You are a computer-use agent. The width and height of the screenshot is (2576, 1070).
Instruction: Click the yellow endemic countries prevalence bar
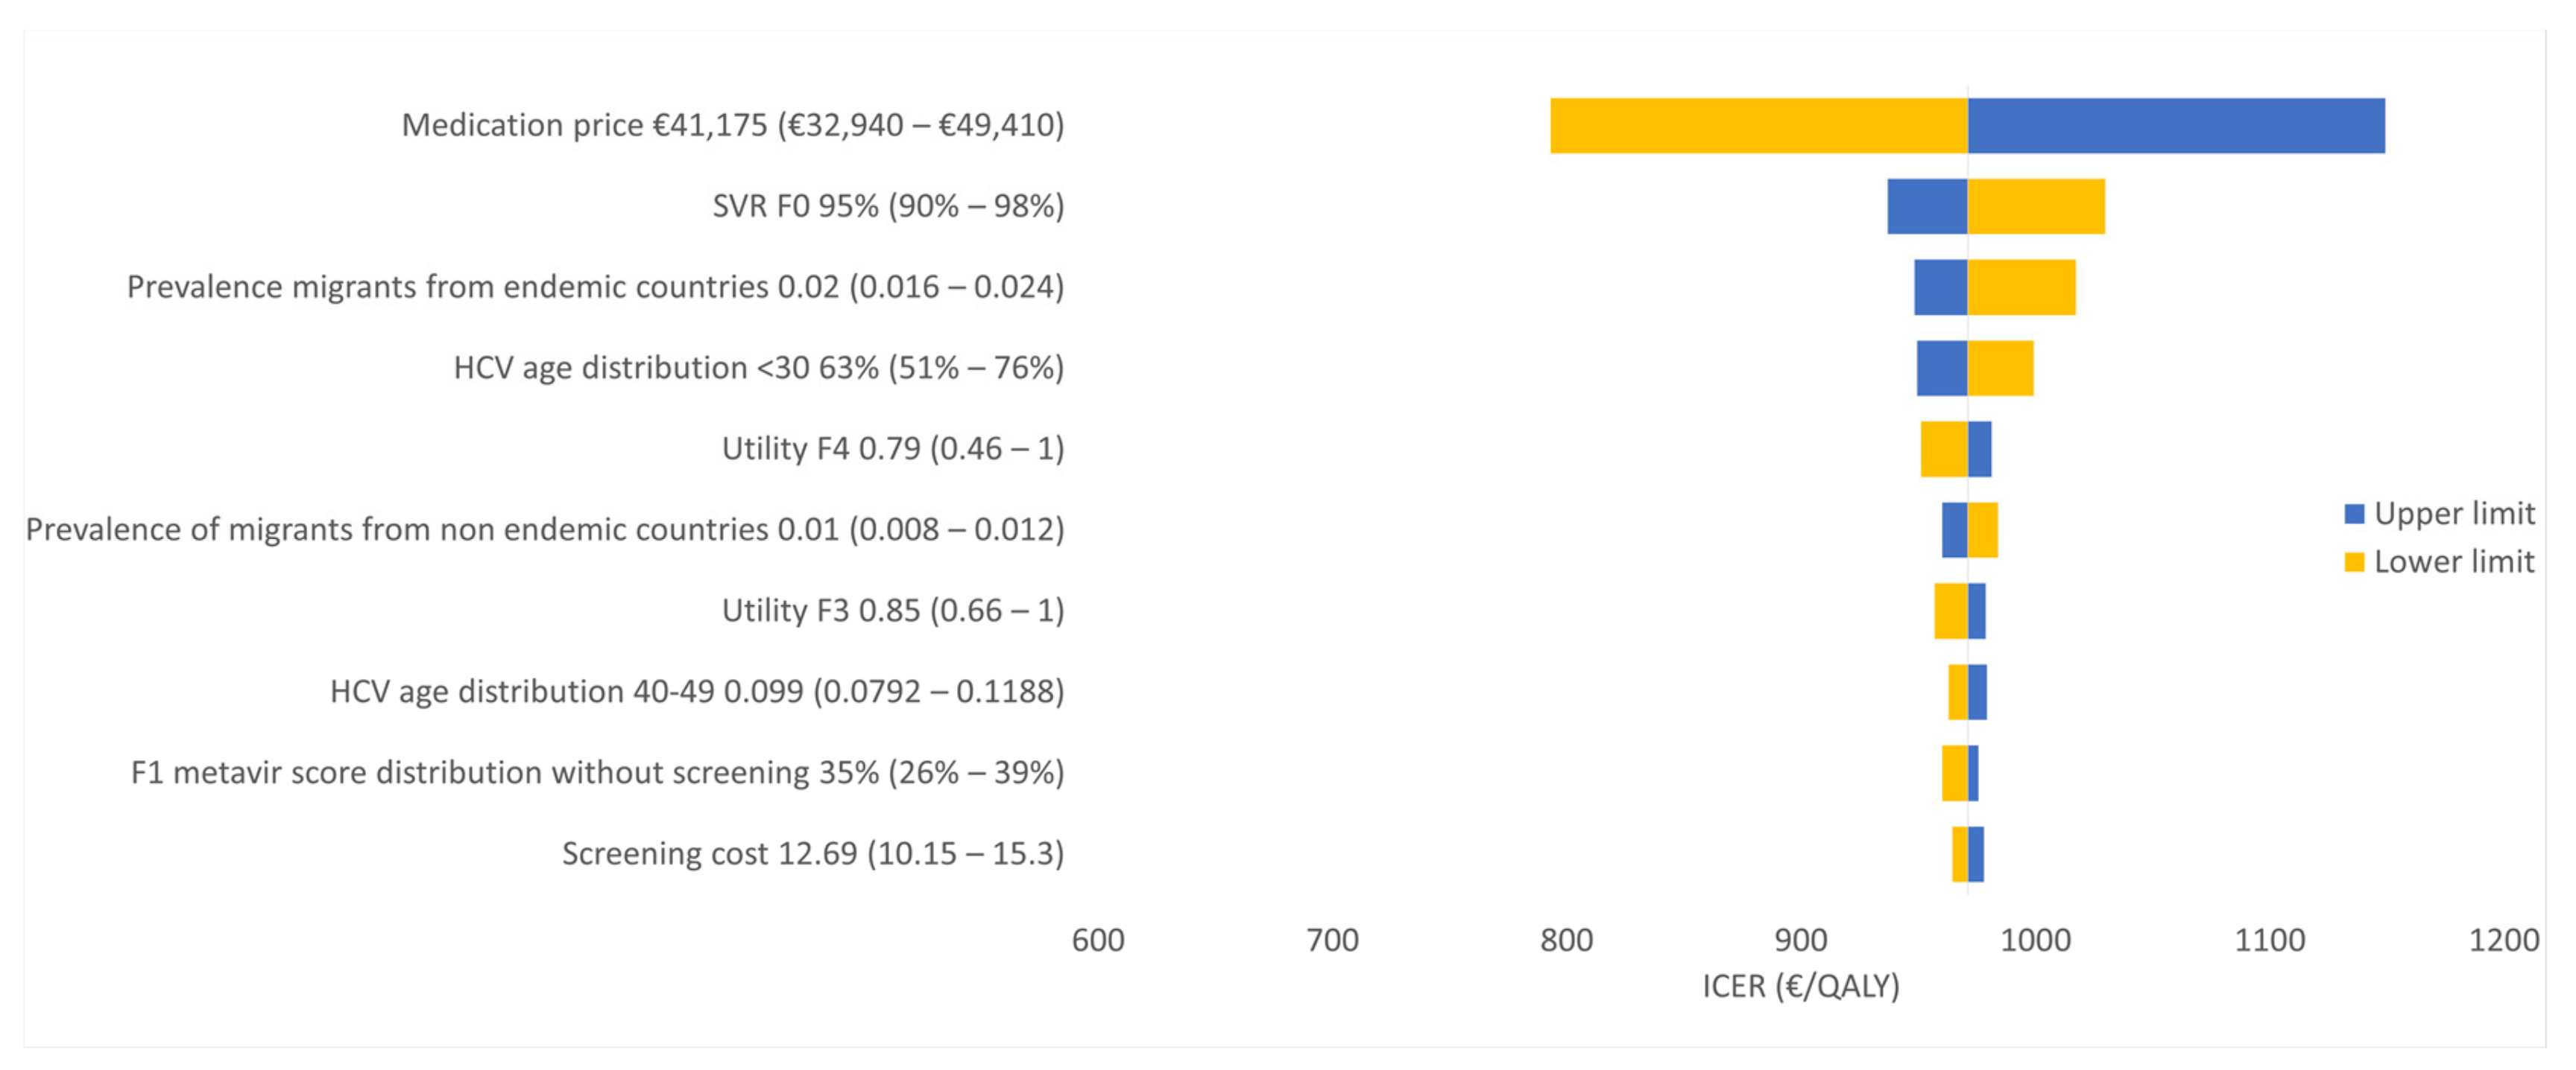point(2021,287)
